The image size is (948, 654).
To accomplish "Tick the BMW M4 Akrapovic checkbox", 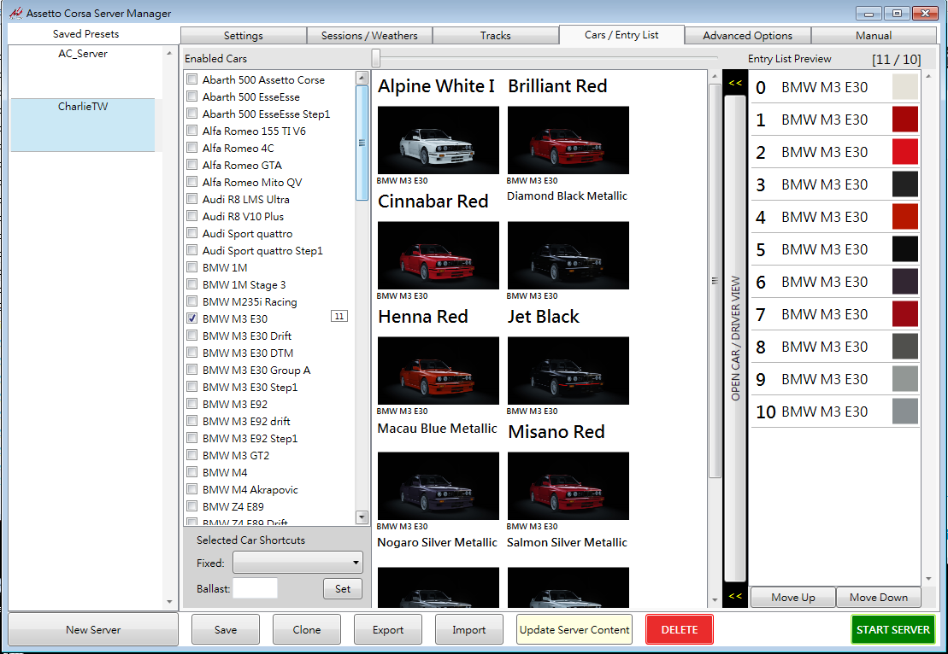I will pyautogui.click(x=192, y=489).
